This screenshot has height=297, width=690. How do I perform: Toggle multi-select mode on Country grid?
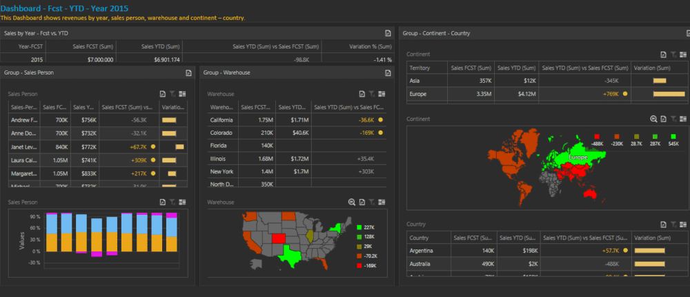[683, 224]
